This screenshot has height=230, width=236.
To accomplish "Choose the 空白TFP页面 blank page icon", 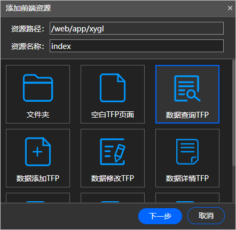I will tap(113, 88).
